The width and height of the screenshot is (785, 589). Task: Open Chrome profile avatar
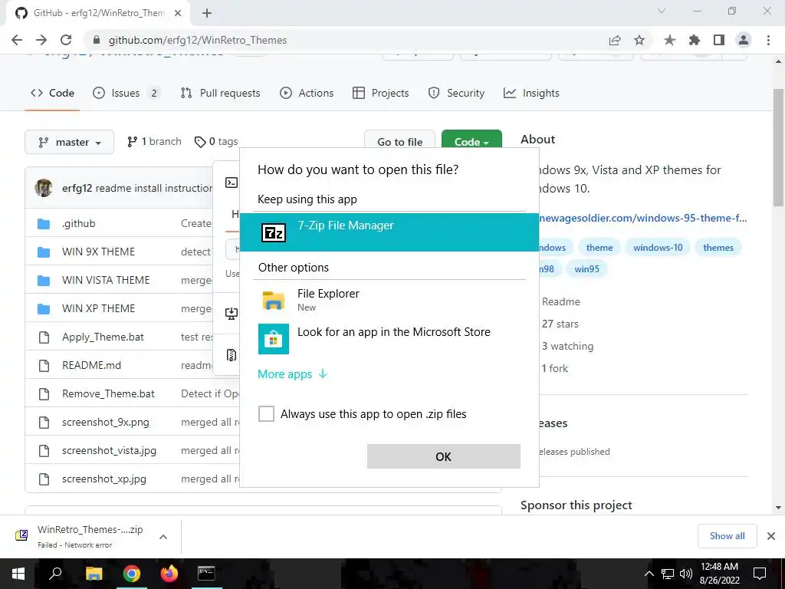[x=744, y=40]
